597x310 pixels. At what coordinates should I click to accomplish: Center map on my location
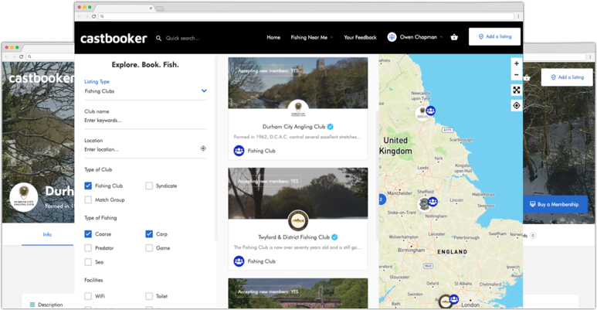tap(516, 106)
